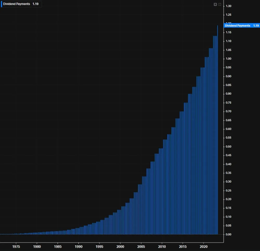This screenshot has width=260, height=251.
Task: Click the 1.05 price scale label
Action: [x=229, y=50]
